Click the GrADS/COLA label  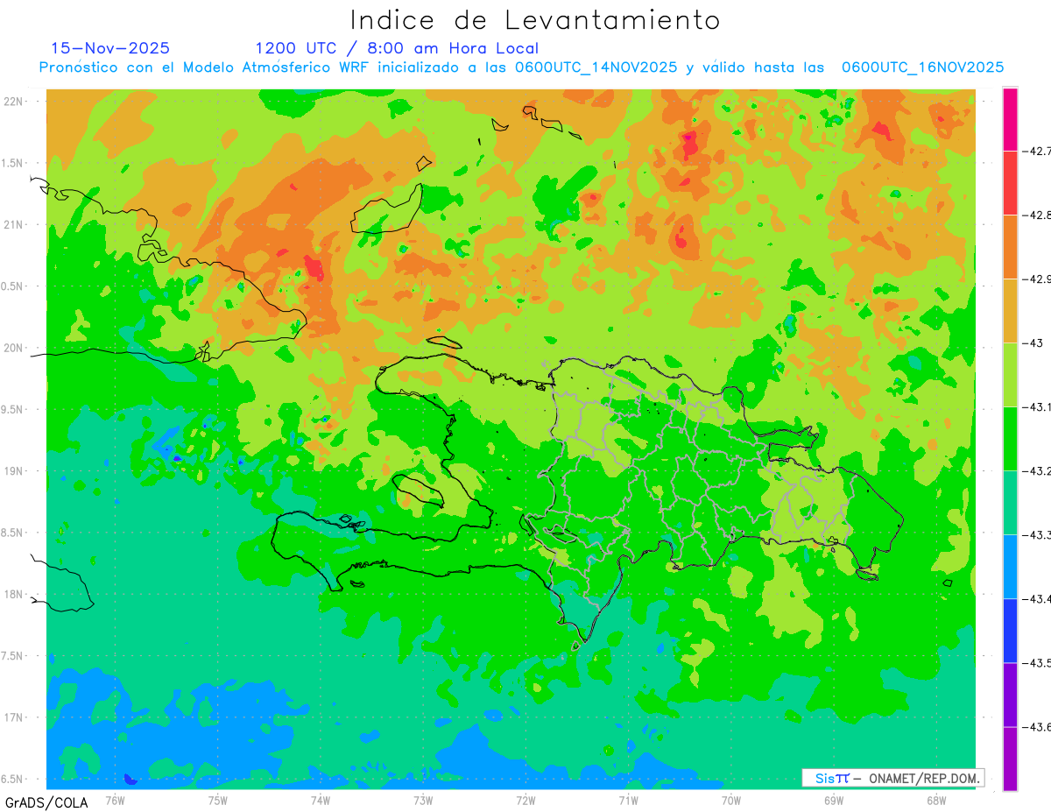coord(39,802)
